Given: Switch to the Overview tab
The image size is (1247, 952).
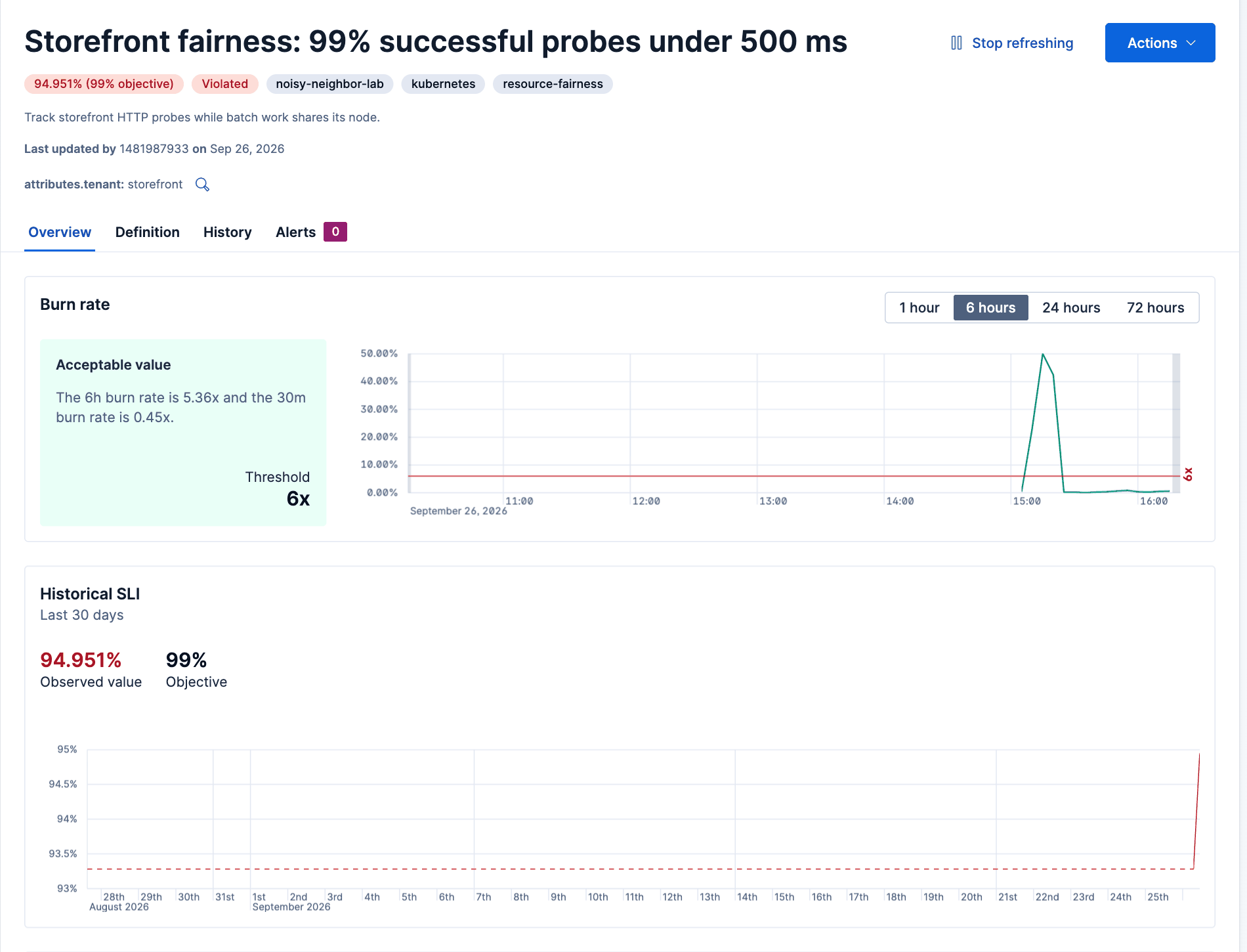Looking at the screenshot, I should 60,232.
